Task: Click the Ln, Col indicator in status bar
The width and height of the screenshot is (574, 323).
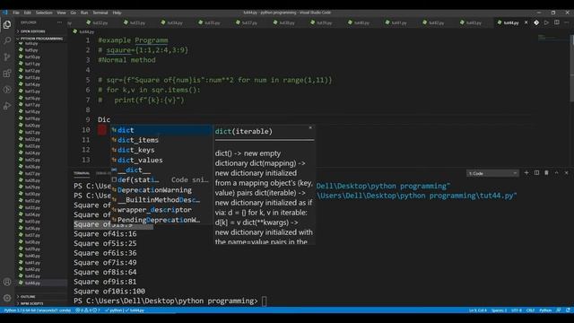Action: (x=478, y=310)
